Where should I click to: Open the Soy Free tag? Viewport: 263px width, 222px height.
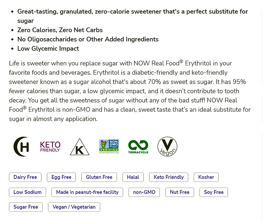click(x=214, y=192)
